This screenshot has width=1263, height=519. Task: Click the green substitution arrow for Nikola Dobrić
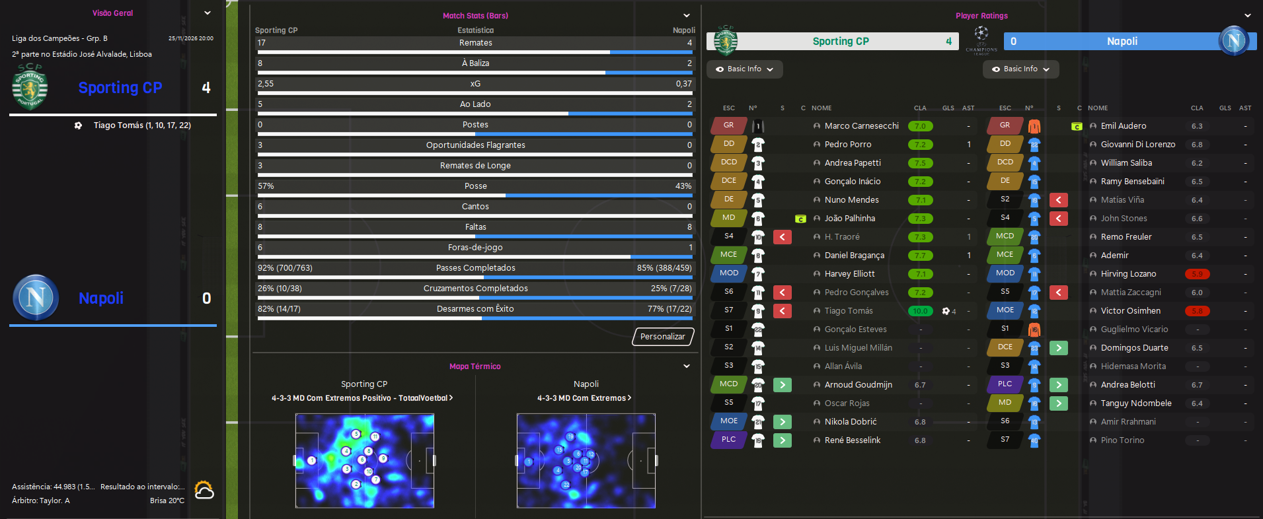tap(783, 421)
